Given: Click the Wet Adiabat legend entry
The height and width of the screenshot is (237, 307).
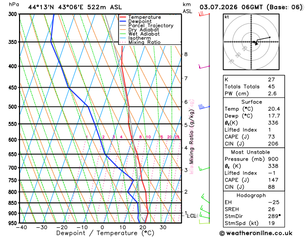Looking at the screenshot, I should (140, 34).
